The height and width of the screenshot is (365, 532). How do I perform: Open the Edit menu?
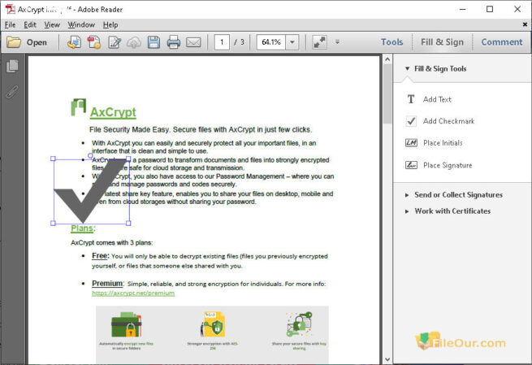30,24
